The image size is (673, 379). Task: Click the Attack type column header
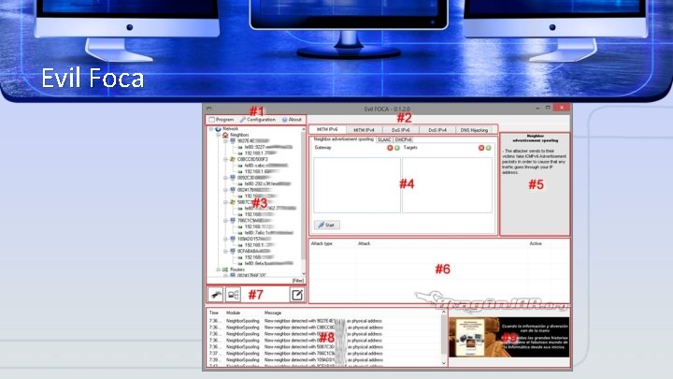coord(322,243)
